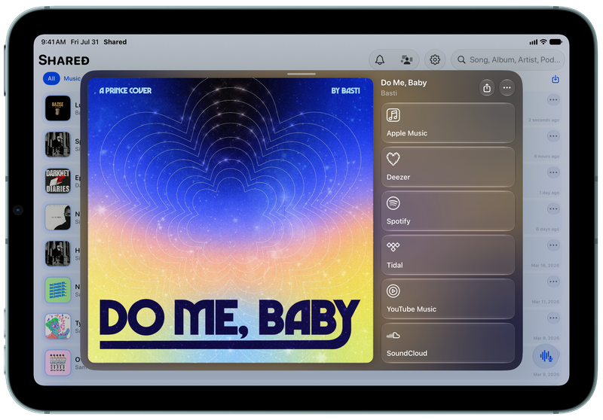Image resolution: width=603 pixels, height=420 pixels.
Task: Open song in Tidal
Action: (448, 255)
